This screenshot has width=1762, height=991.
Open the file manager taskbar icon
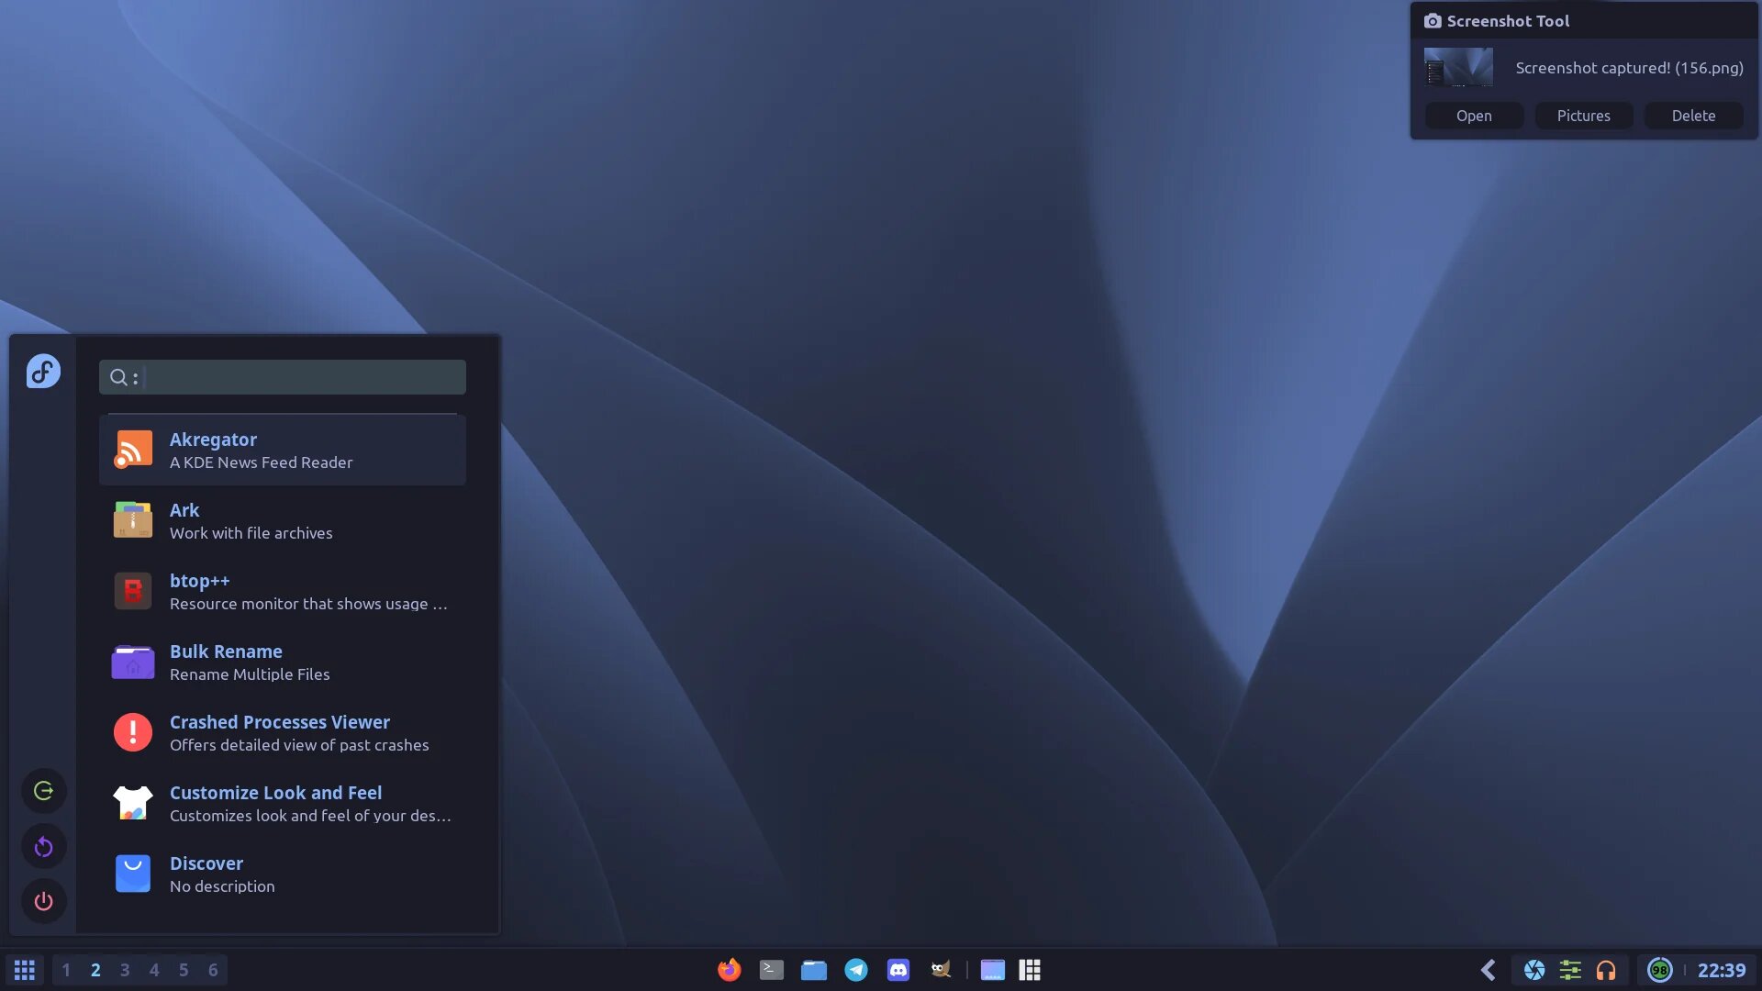pos(814,970)
